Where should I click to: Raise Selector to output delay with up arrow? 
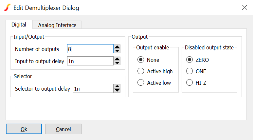pyautogui.click(x=117, y=86)
